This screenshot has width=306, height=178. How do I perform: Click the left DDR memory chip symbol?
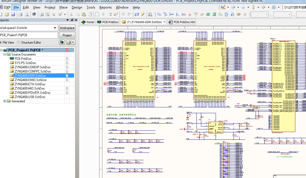[x=139, y=70]
